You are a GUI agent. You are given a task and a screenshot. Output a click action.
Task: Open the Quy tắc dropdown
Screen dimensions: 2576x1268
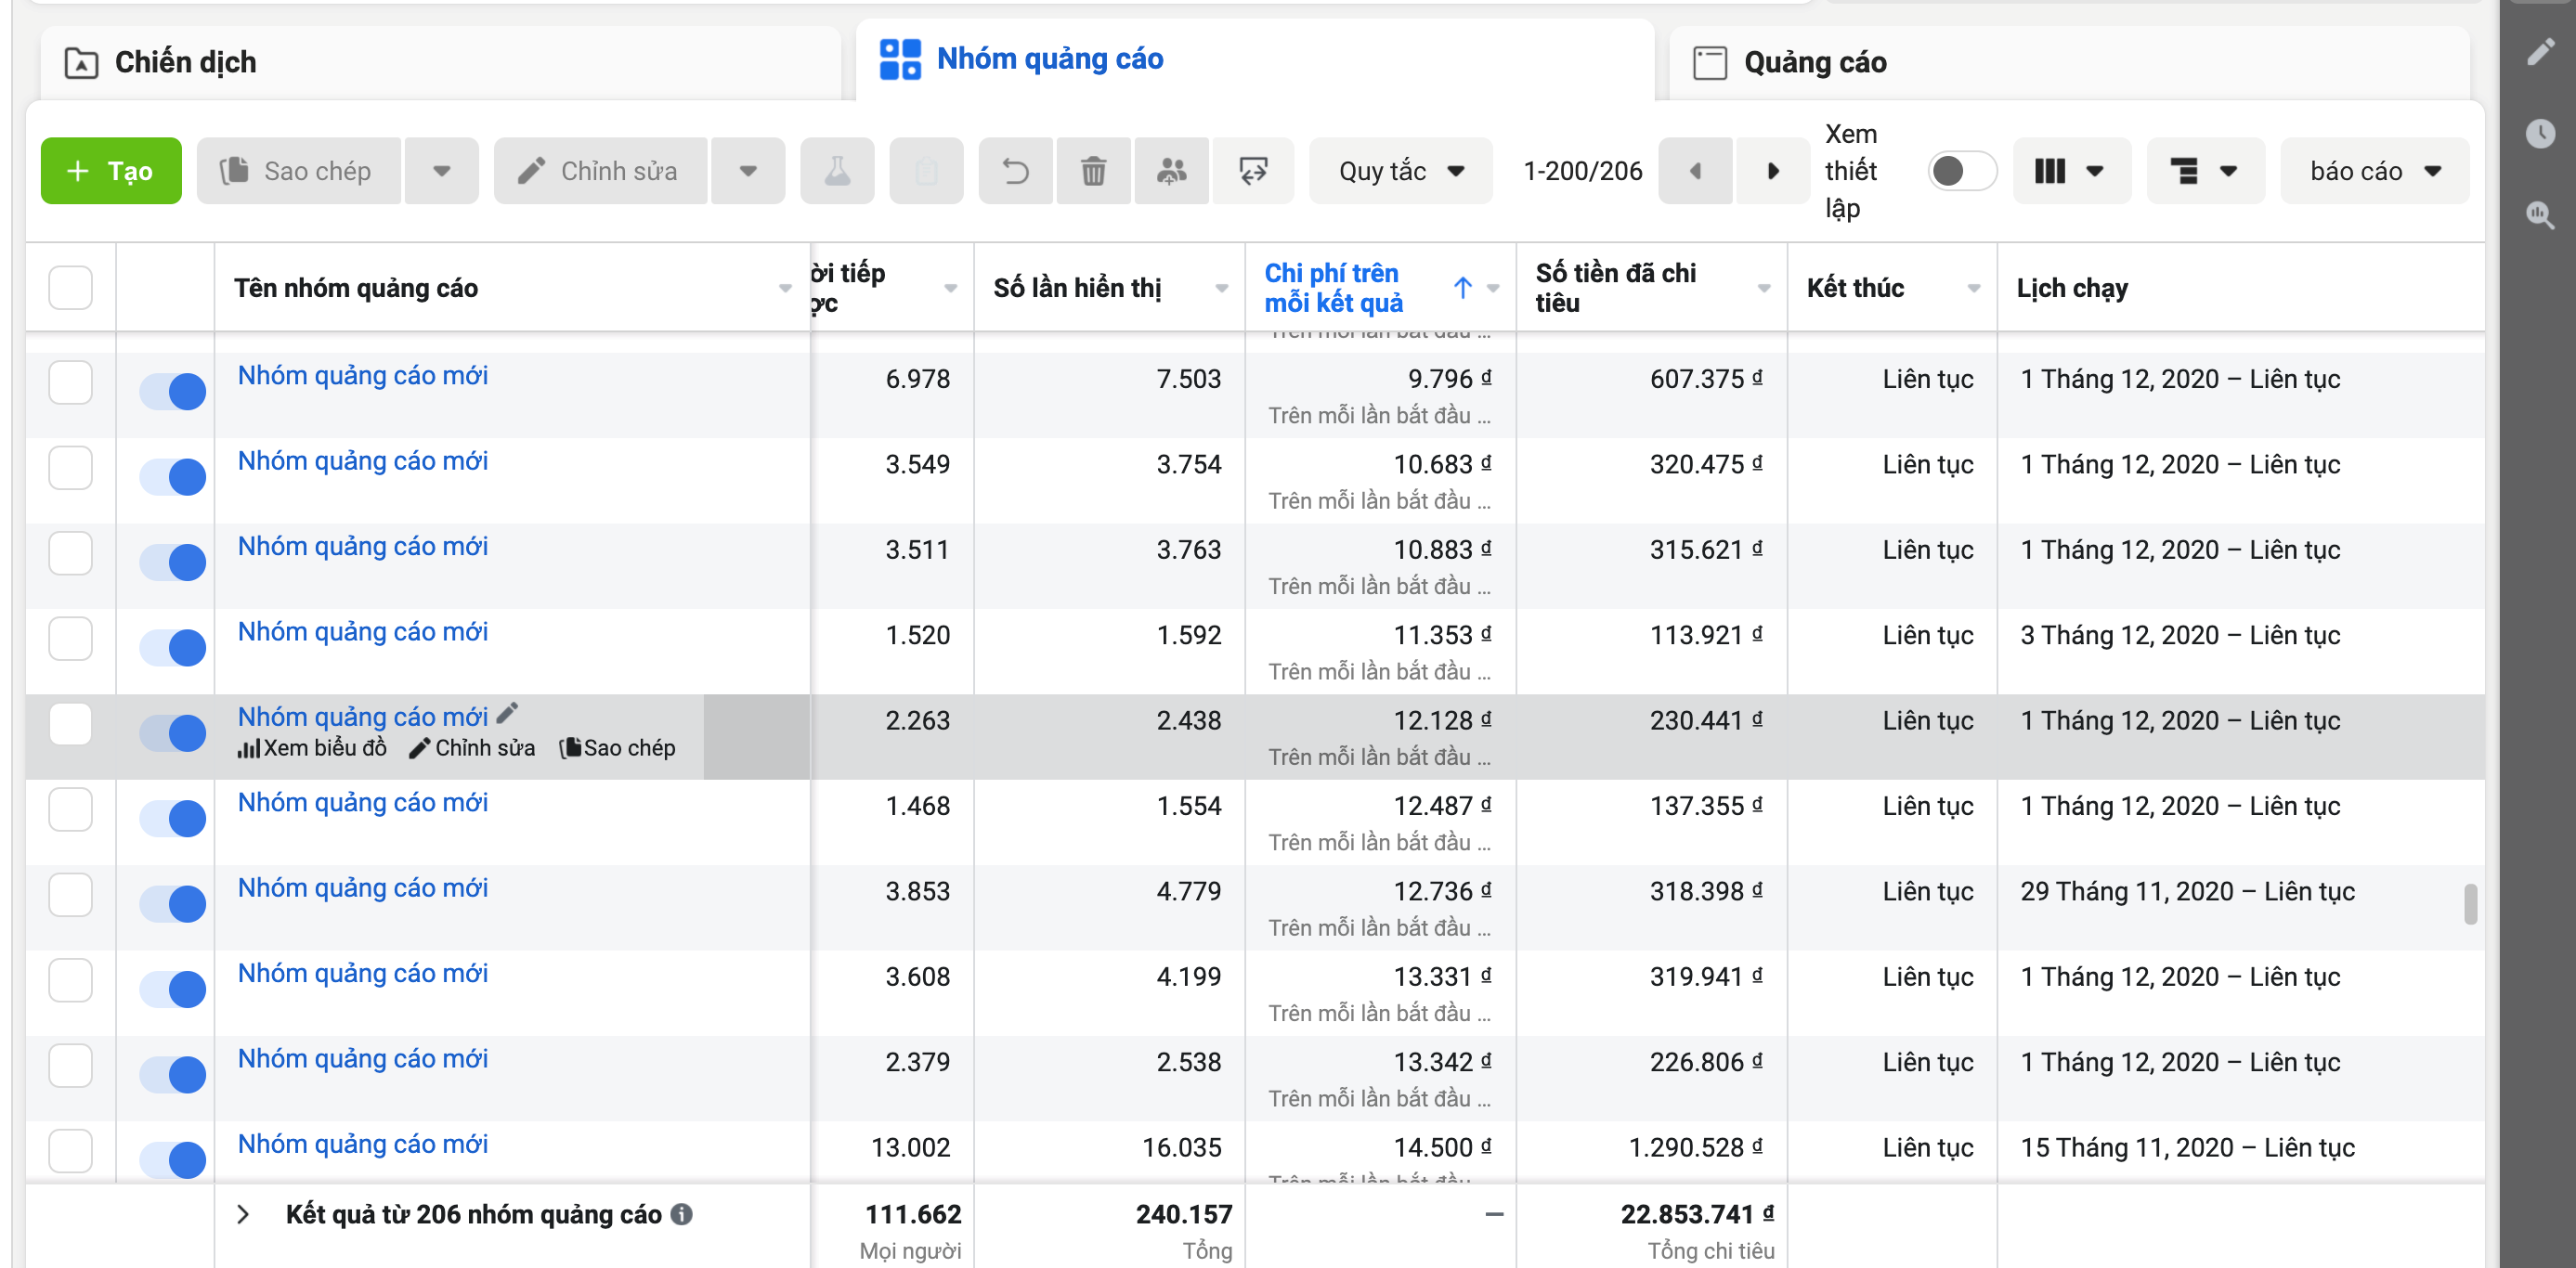(1400, 171)
